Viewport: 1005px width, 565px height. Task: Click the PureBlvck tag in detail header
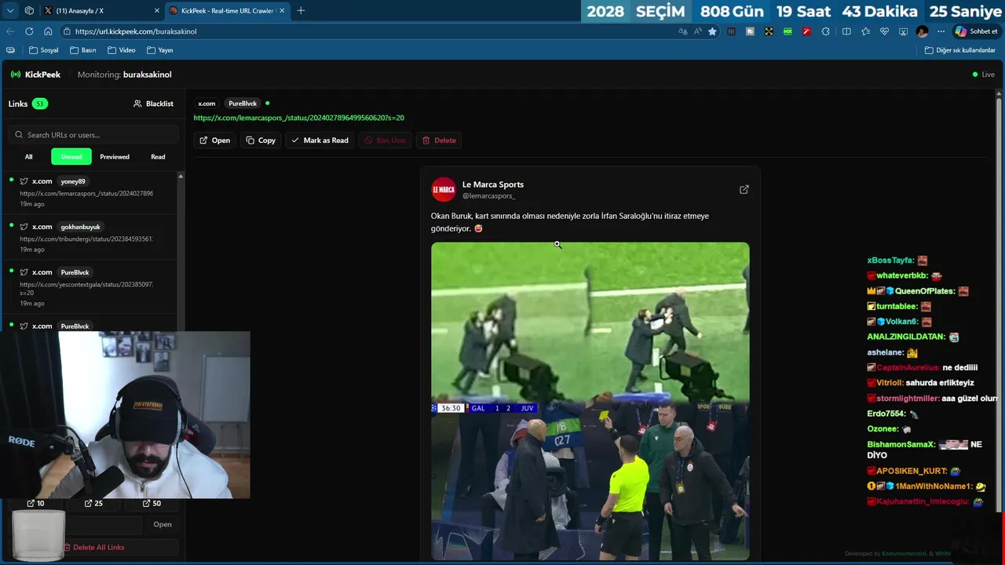(243, 104)
